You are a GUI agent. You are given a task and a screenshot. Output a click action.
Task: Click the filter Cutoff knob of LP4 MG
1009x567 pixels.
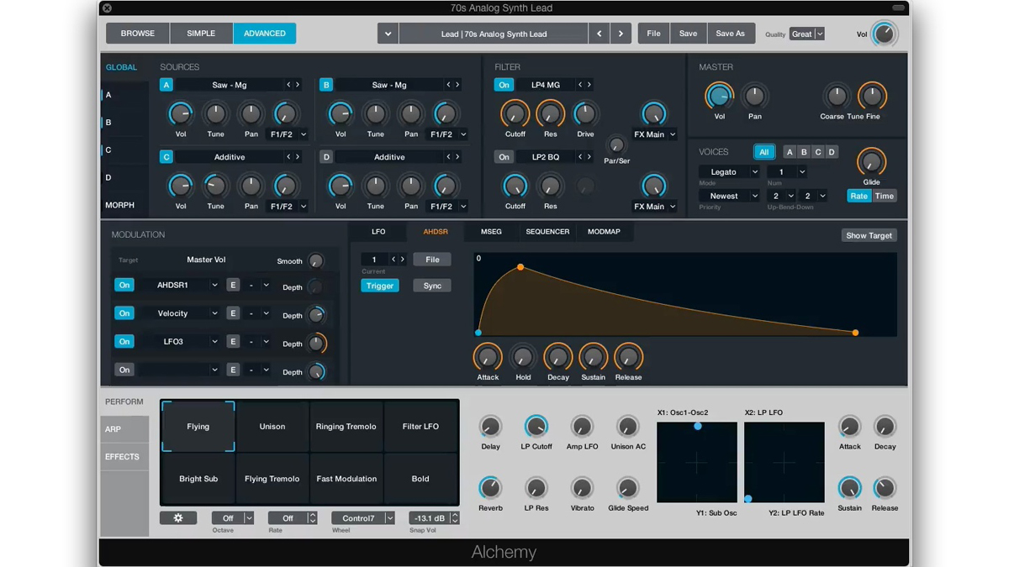(x=515, y=113)
